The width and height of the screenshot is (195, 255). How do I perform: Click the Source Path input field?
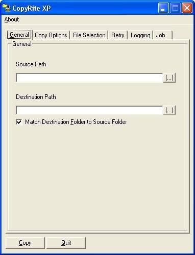point(89,78)
